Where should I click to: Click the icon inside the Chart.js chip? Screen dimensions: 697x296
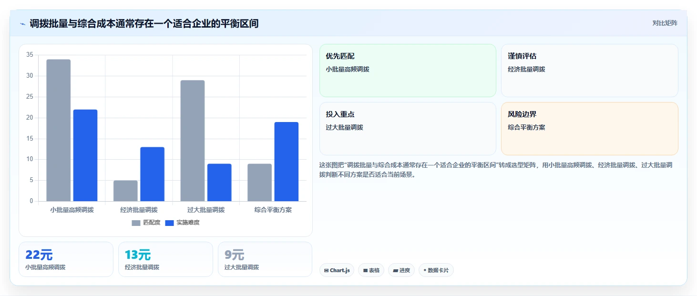(x=326, y=271)
